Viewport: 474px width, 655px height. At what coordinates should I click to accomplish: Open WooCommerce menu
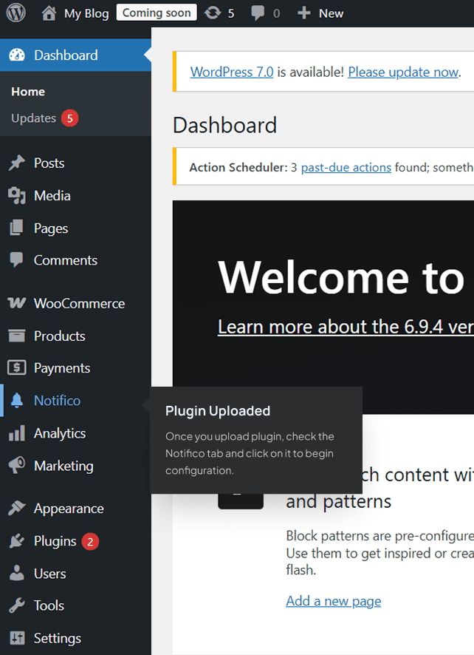[x=75, y=303]
